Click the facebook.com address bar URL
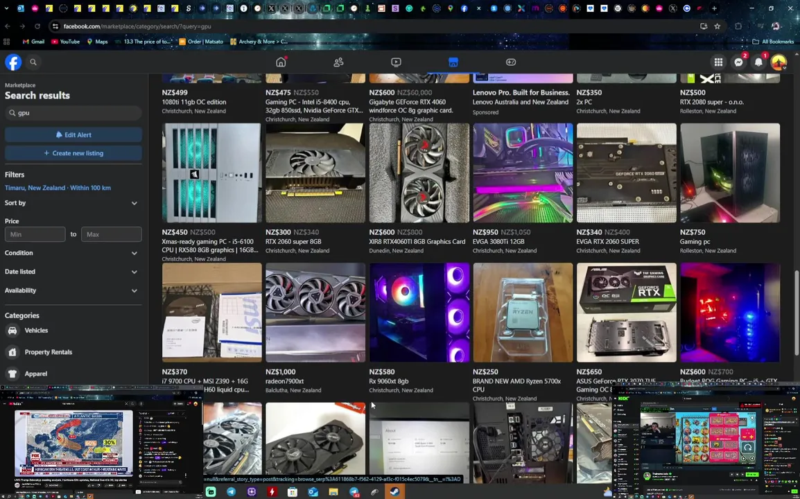 pyautogui.click(x=137, y=26)
